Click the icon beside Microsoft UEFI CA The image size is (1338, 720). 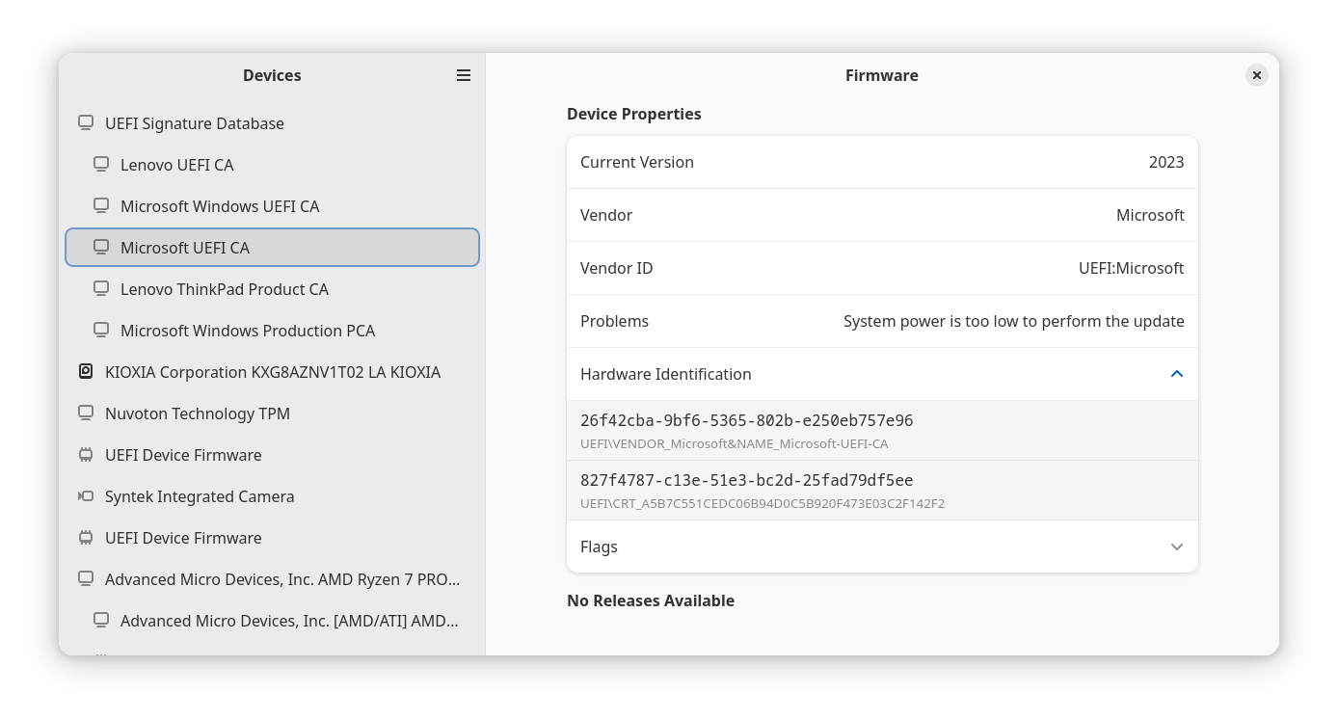click(101, 248)
